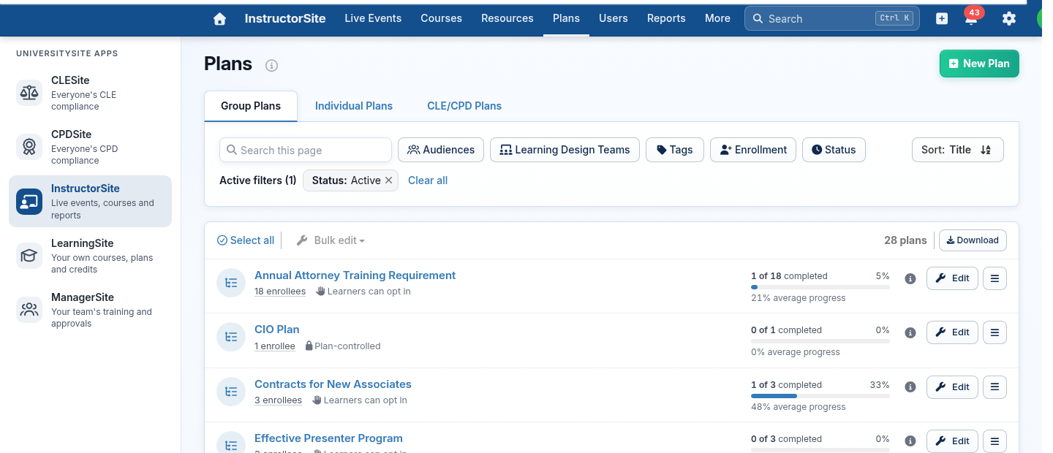Open Courses in the navigation bar
Screen dimensions: 1053x453
pos(441,18)
